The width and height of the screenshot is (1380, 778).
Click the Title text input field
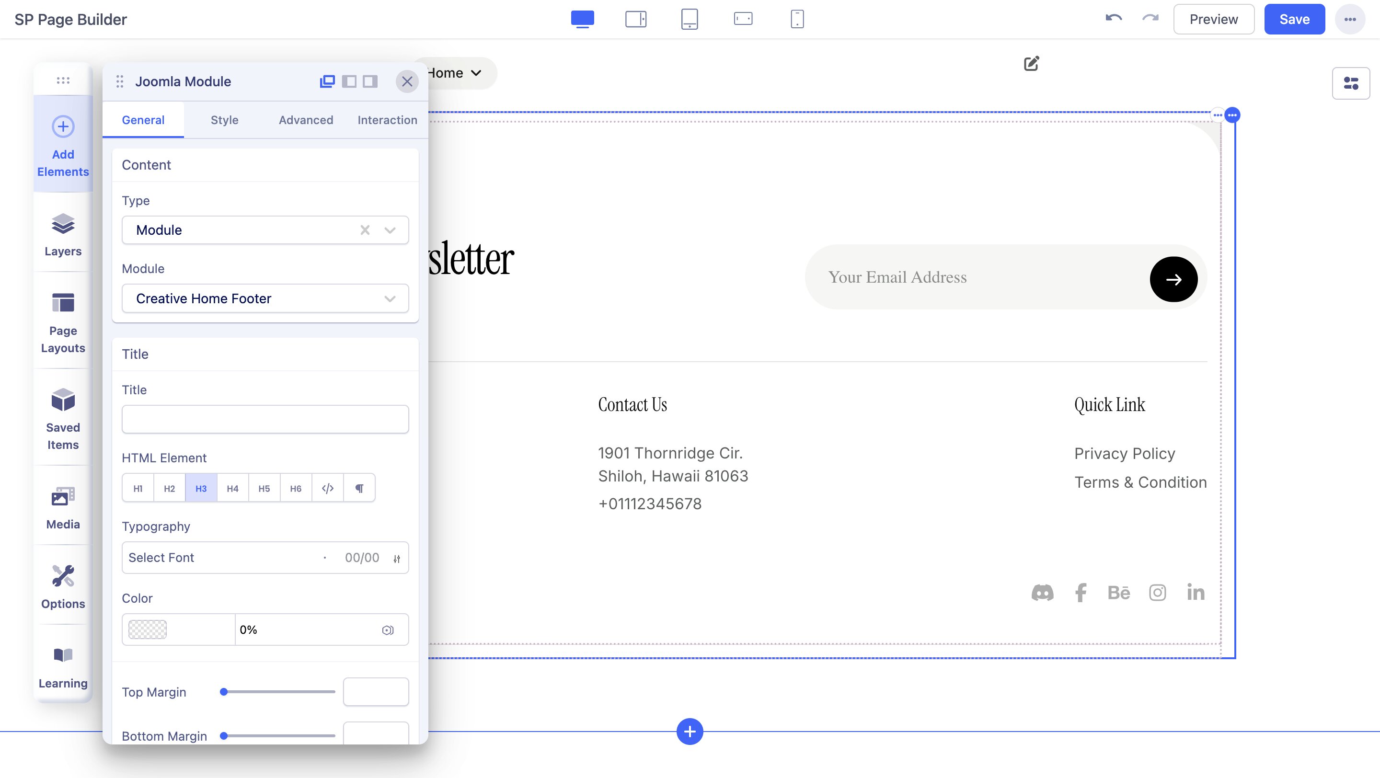tap(264, 419)
